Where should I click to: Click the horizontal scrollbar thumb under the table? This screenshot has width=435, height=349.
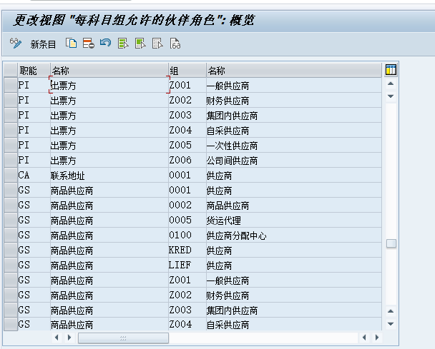tap(123, 338)
